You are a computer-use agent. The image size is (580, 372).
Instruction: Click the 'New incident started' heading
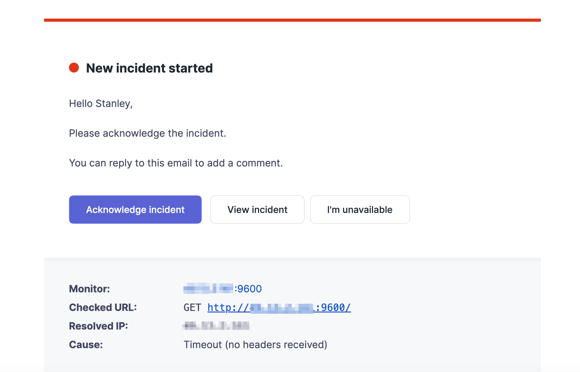(x=149, y=68)
